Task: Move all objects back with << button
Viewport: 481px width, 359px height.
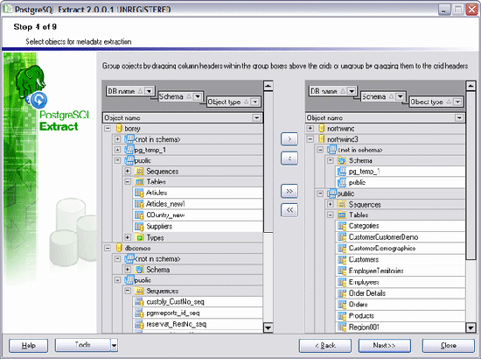Action: pyautogui.click(x=289, y=210)
